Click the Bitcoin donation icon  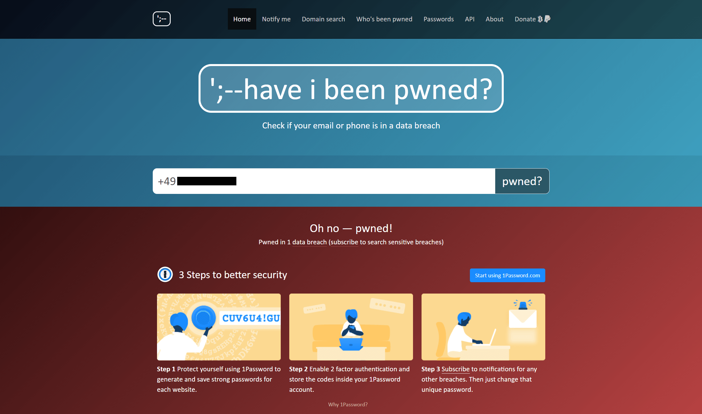(540, 19)
